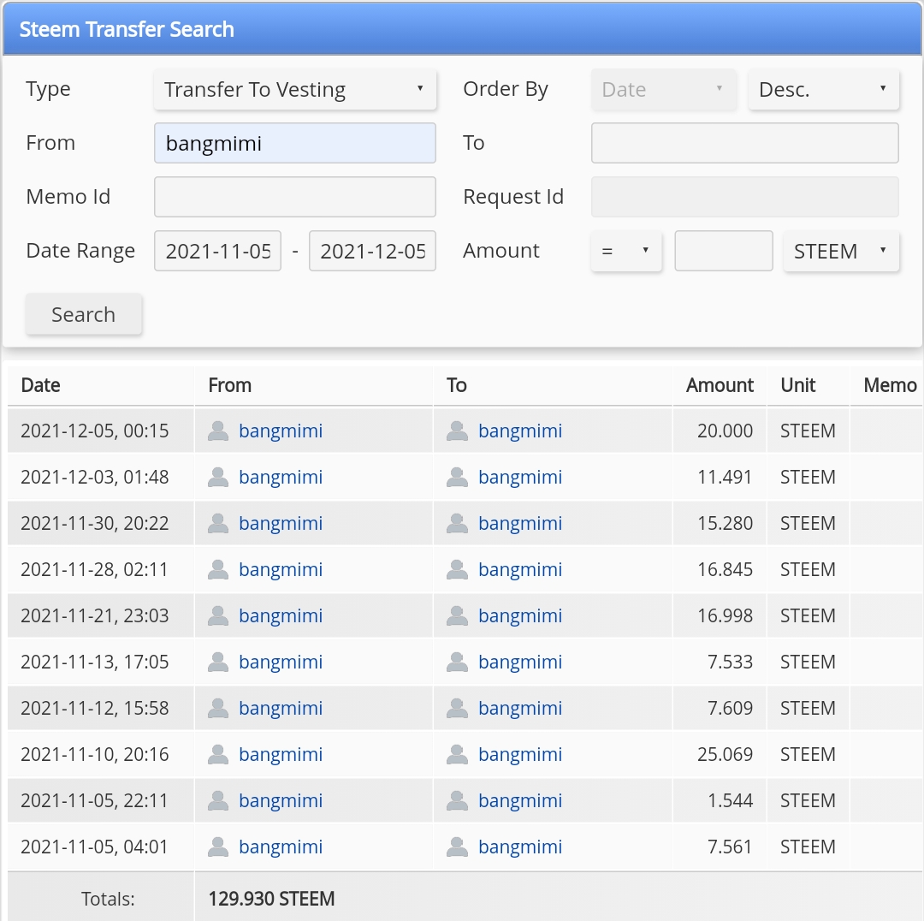Focus the From field containing bangmimi
The image size is (924, 921).
click(294, 143)
